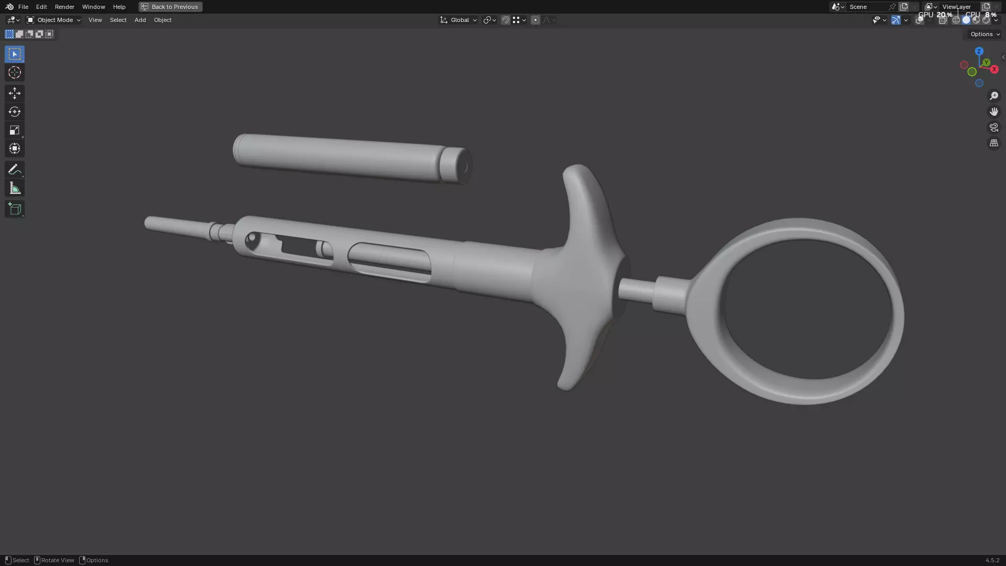Open the view layer browse dropdown
The height and width of the screenshot is (566, 1006).
pos(931,7)
